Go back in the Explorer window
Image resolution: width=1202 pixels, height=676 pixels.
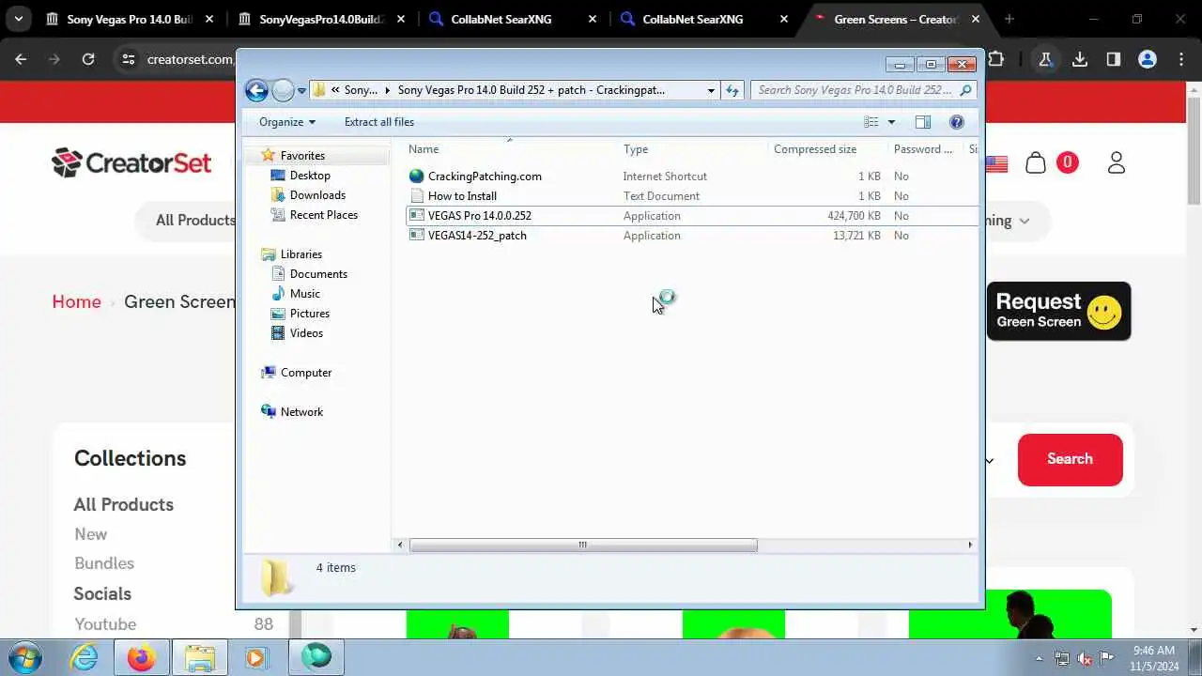[256, 90]
